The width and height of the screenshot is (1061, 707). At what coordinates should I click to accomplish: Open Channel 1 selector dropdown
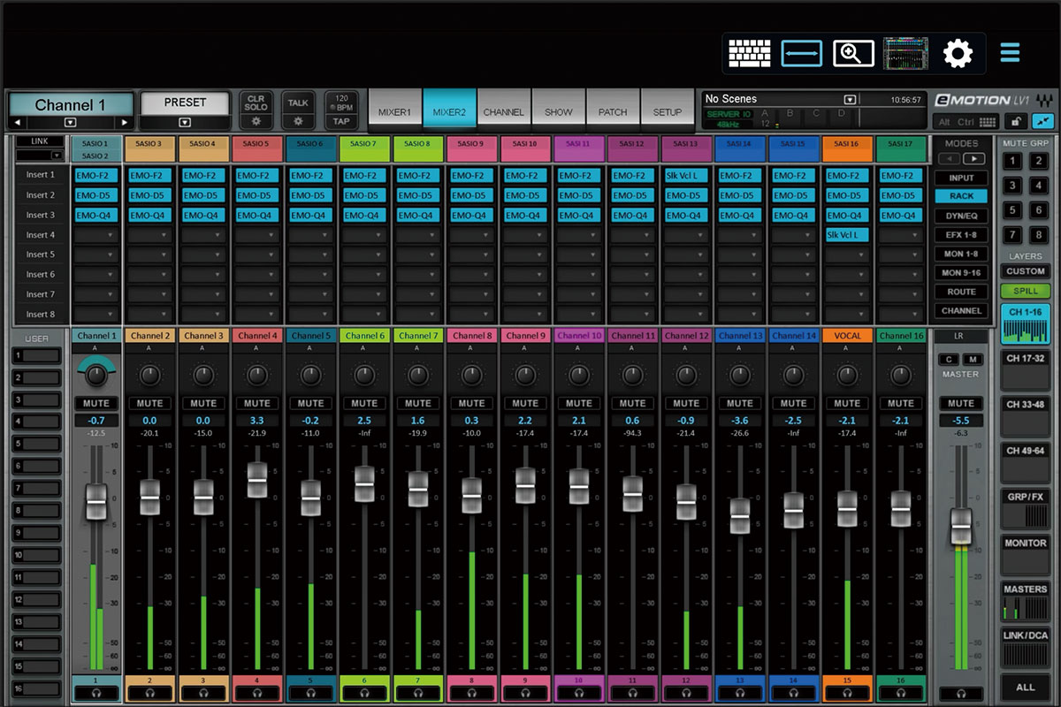coord(70,123)
